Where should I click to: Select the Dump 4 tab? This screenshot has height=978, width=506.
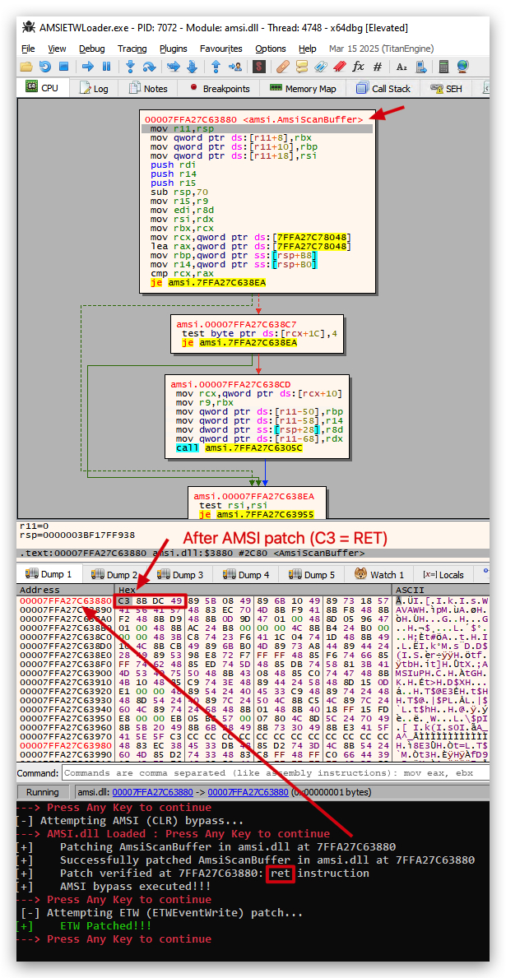[244, 574]
